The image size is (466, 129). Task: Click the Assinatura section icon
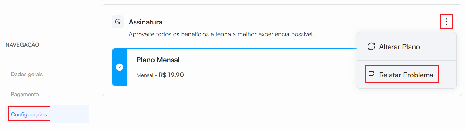click(x=118, y=22)
